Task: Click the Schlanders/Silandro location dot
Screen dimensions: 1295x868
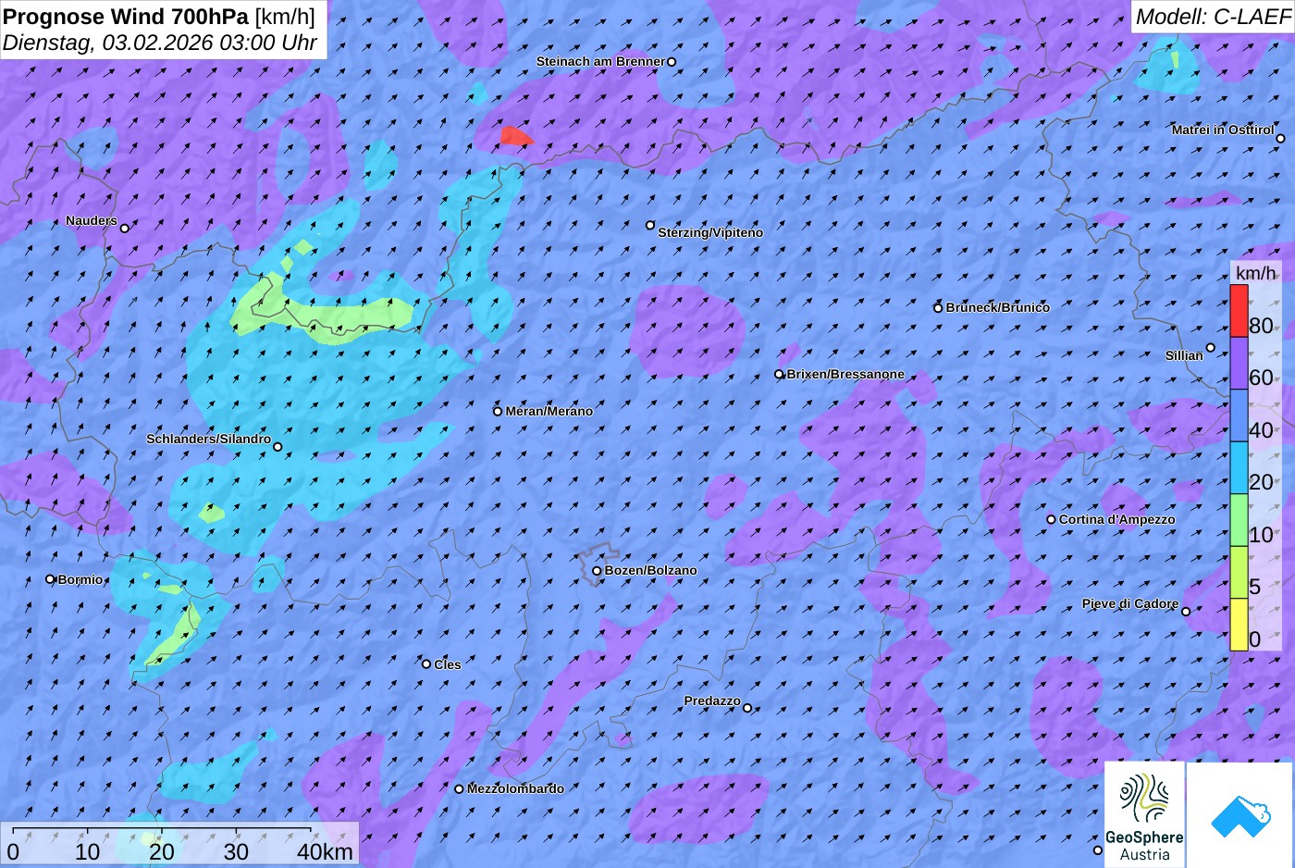Action: (277, 447)
